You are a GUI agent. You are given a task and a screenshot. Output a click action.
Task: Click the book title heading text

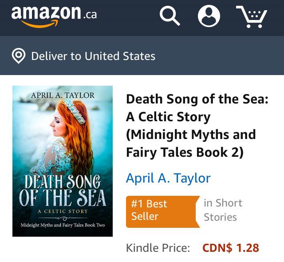tap(197, 126)
